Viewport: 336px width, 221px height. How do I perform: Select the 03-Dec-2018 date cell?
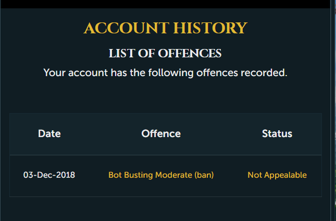click(x=49, y=175)
